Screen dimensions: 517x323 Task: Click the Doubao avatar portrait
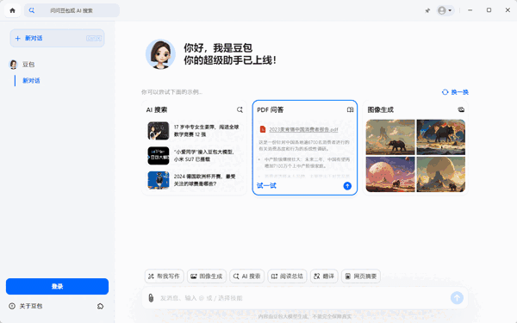point(160,54)
